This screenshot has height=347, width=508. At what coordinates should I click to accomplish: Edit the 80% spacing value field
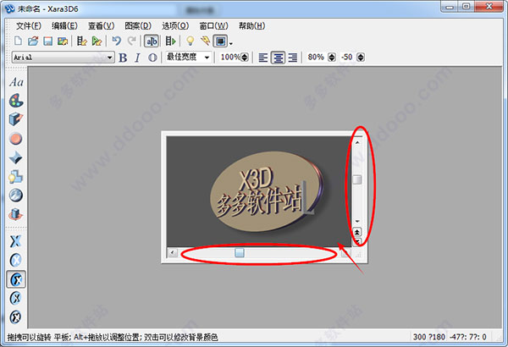316,58
